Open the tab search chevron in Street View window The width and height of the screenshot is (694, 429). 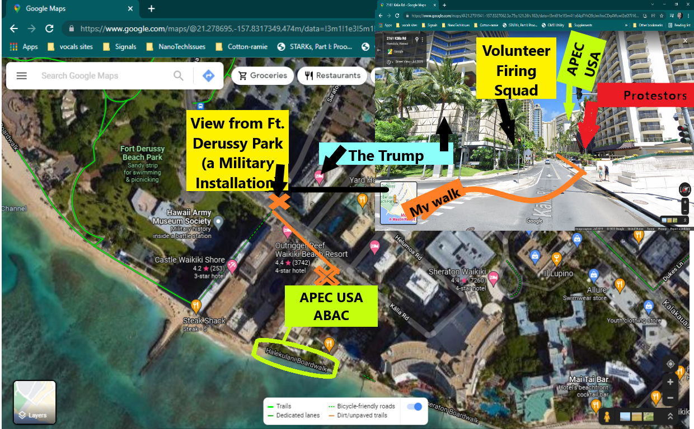[652, 4]
